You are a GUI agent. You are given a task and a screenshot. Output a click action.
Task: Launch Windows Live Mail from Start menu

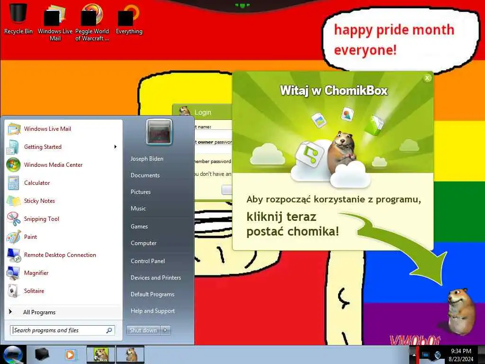point(63,129)
